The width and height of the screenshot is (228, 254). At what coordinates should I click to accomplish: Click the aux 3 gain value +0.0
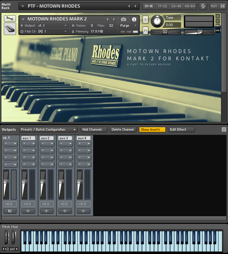coord(65,204)
